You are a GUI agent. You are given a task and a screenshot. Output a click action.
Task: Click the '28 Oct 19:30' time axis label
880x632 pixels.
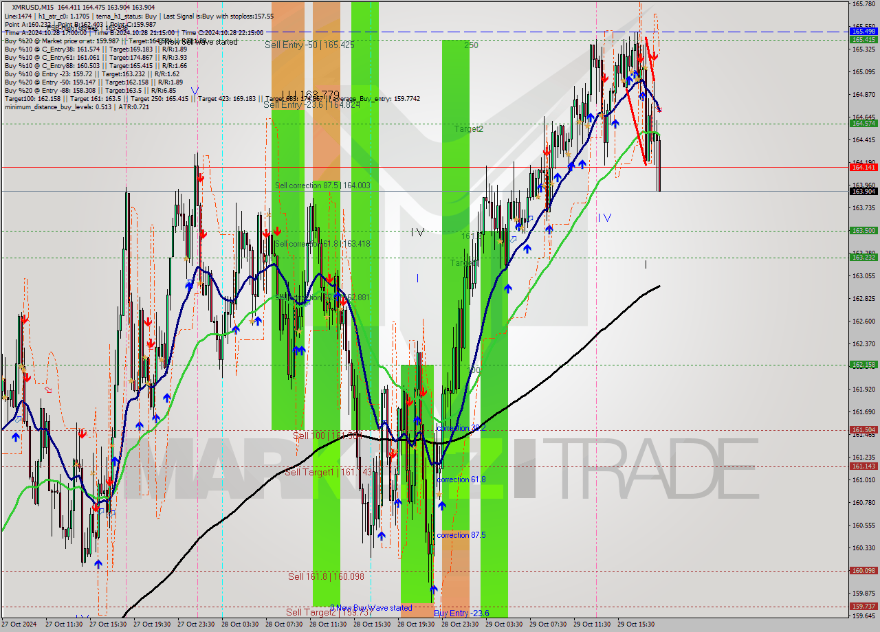(417, 624)
